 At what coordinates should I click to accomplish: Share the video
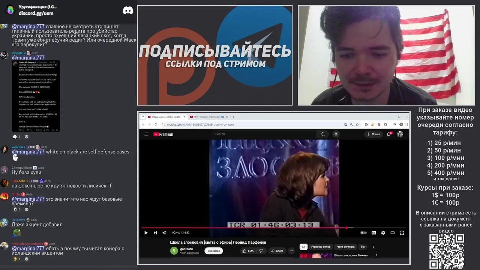(277, 251)
